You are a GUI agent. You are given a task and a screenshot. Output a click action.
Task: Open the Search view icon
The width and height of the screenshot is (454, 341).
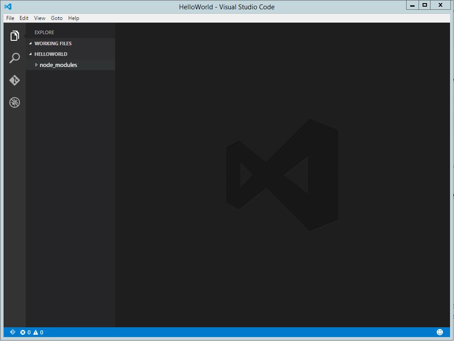coord(15,58)
